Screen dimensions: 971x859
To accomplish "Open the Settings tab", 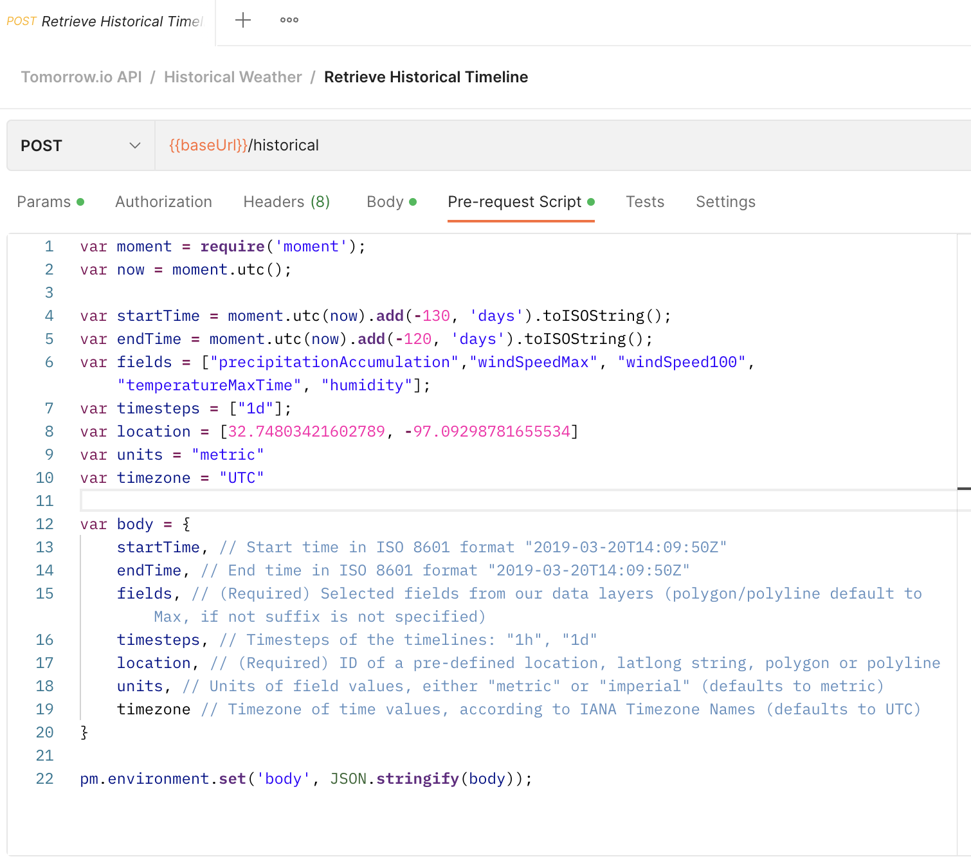I will [x=725, y=202].
